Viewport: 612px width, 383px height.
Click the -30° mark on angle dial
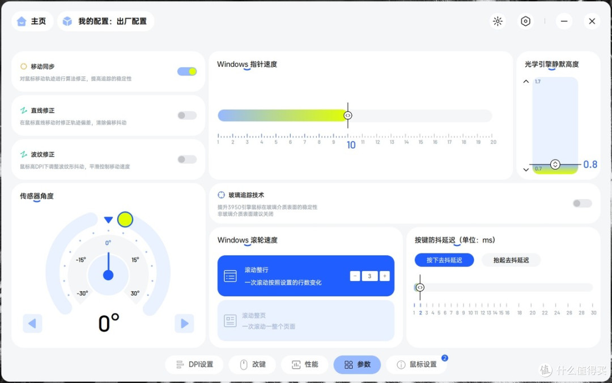point(82,294)
